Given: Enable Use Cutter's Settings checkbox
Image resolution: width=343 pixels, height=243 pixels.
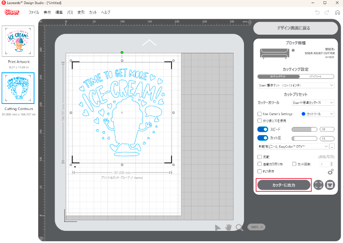Looking at the screenshot, I should point(260,114).
